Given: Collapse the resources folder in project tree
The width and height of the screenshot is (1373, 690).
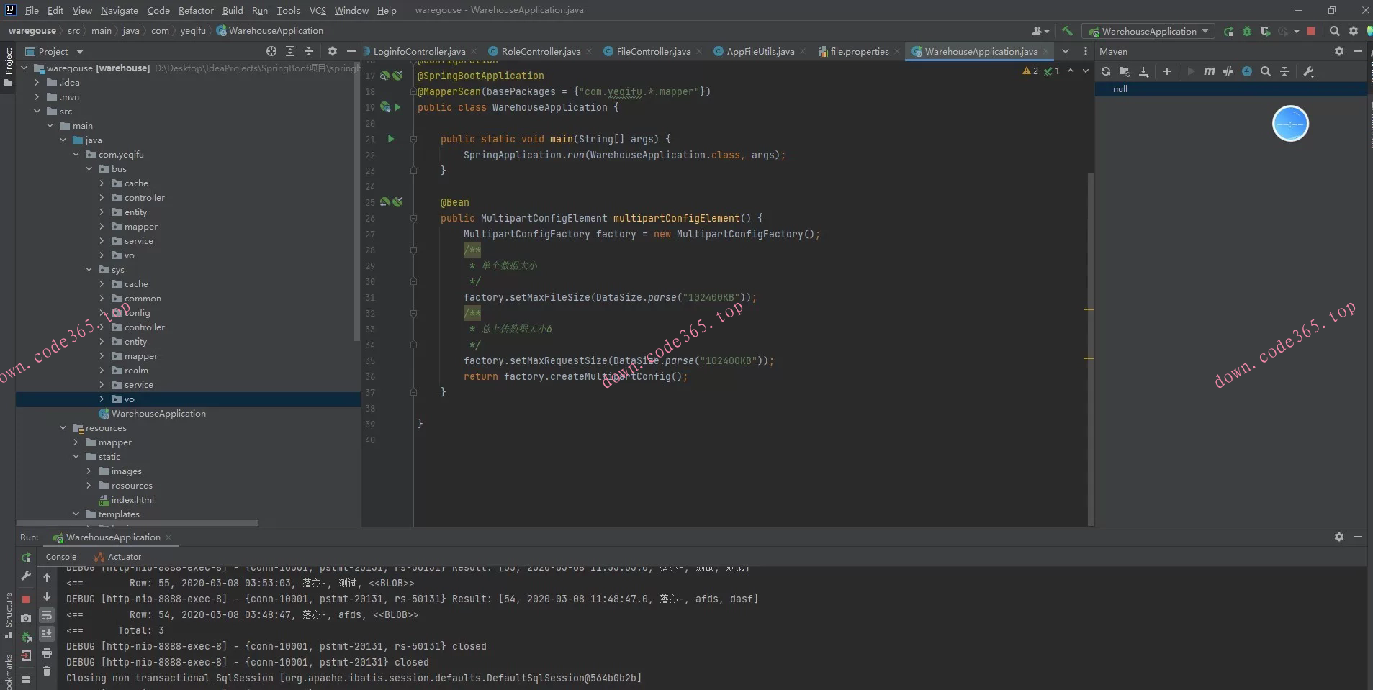Looking at the screenshot, I should [63, 428].
